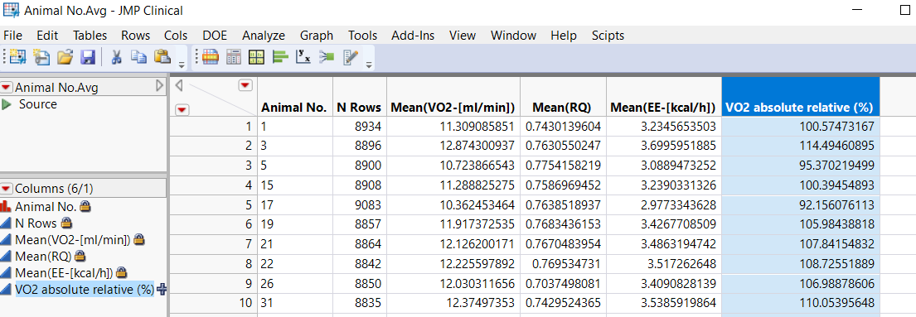Open the Add-Ins menu
This screenshot has height=317, width=916.
pyautogui.click(x=413, y=36)
